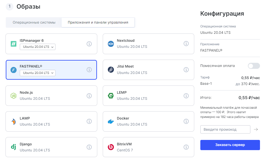The width and height of the screenshot is (267, 160).
Task: Select the LAMP application card
Action: coord(51,121)
